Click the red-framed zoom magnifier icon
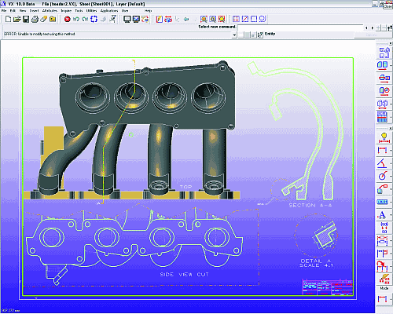This screenshot has height=314, width=393. click(222, 19)
